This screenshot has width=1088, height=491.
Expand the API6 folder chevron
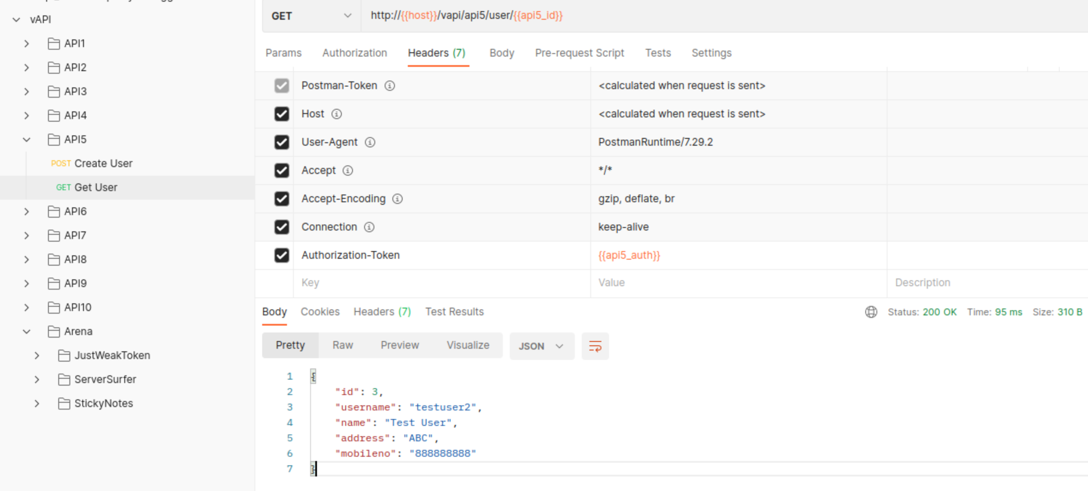(27, 211)
